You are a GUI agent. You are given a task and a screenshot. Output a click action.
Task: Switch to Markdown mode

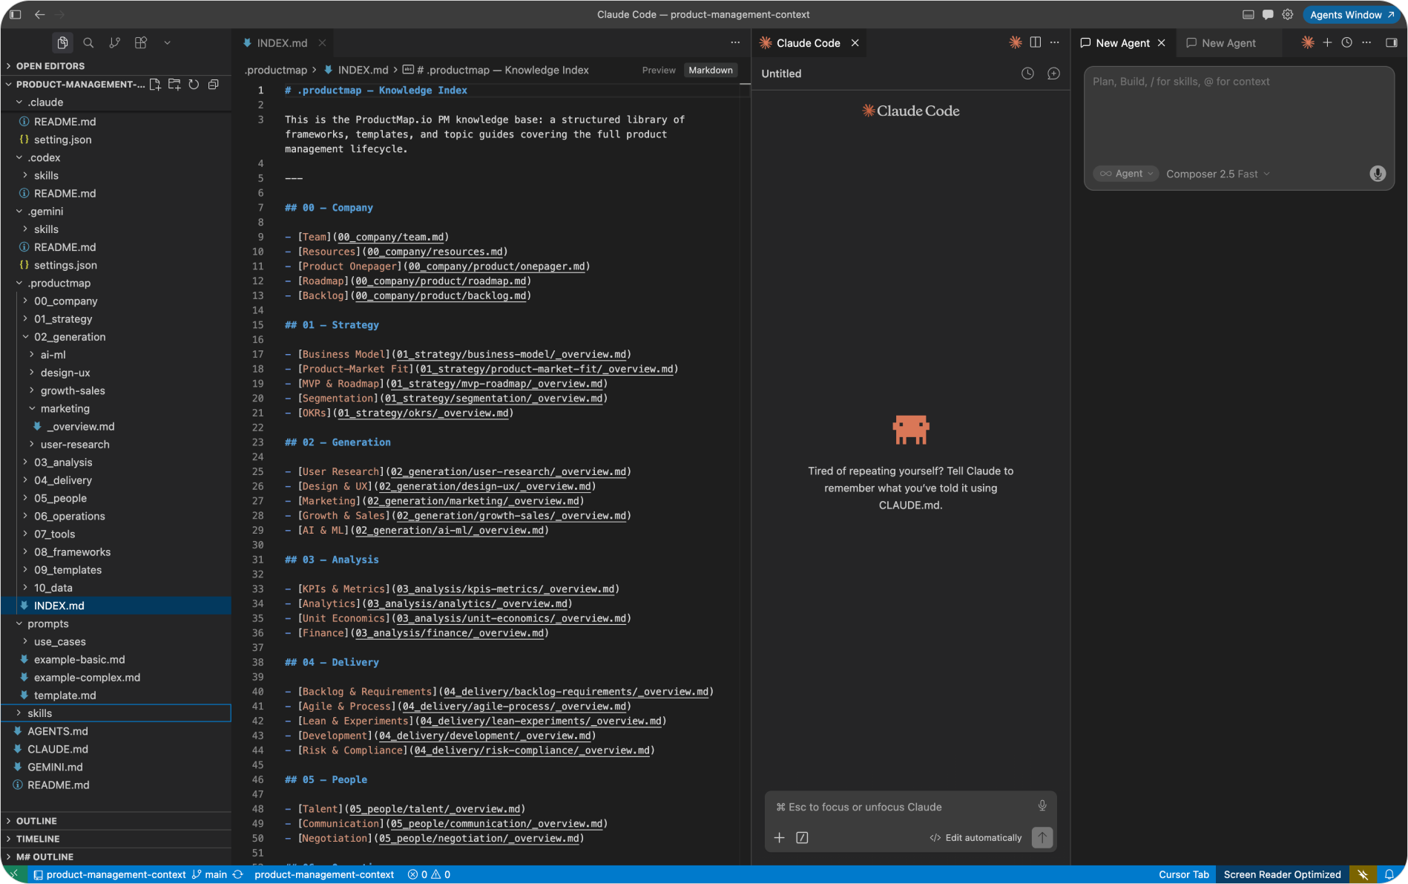click(x=711, y=71)
